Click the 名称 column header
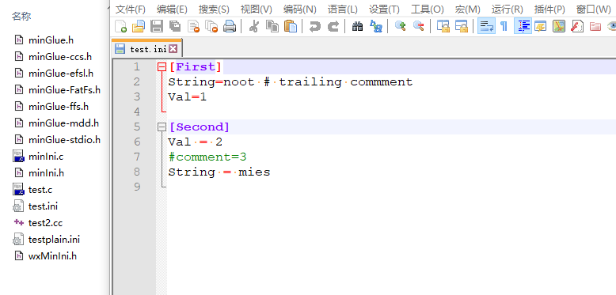Image resolution: width=616 pixels, height=295 pixels. point(21,17)
